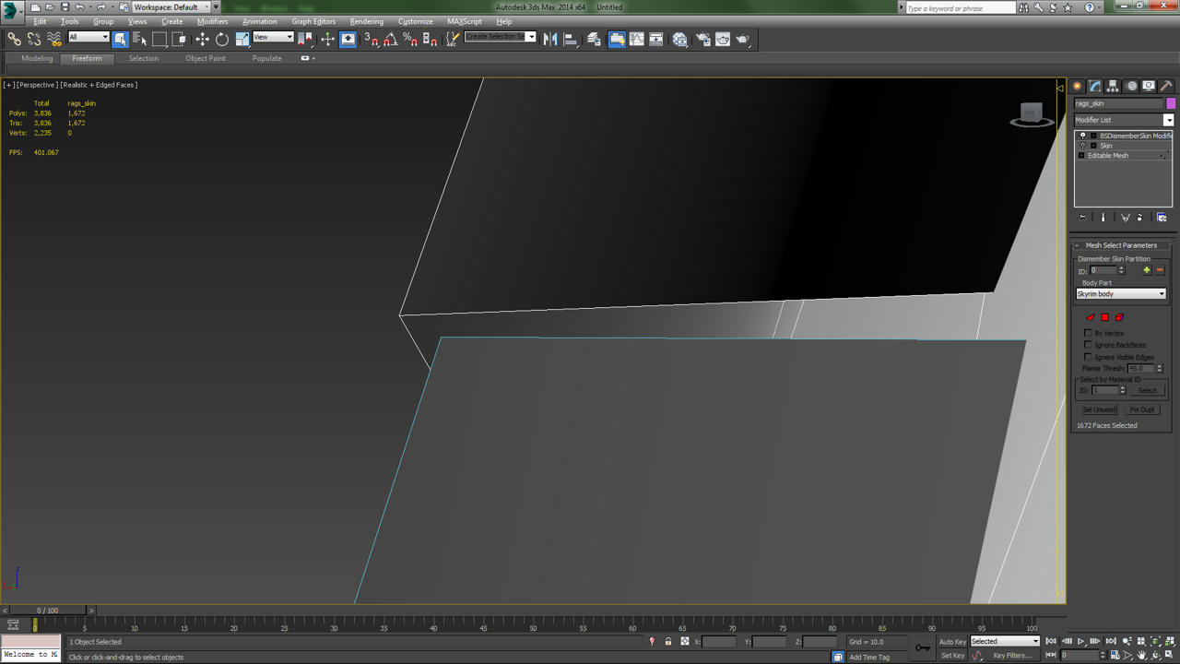Viewport: 1180px width, 664px height.
Task: Enable the Ignore Backfaces checkbox
Action: click(1088, 345)
